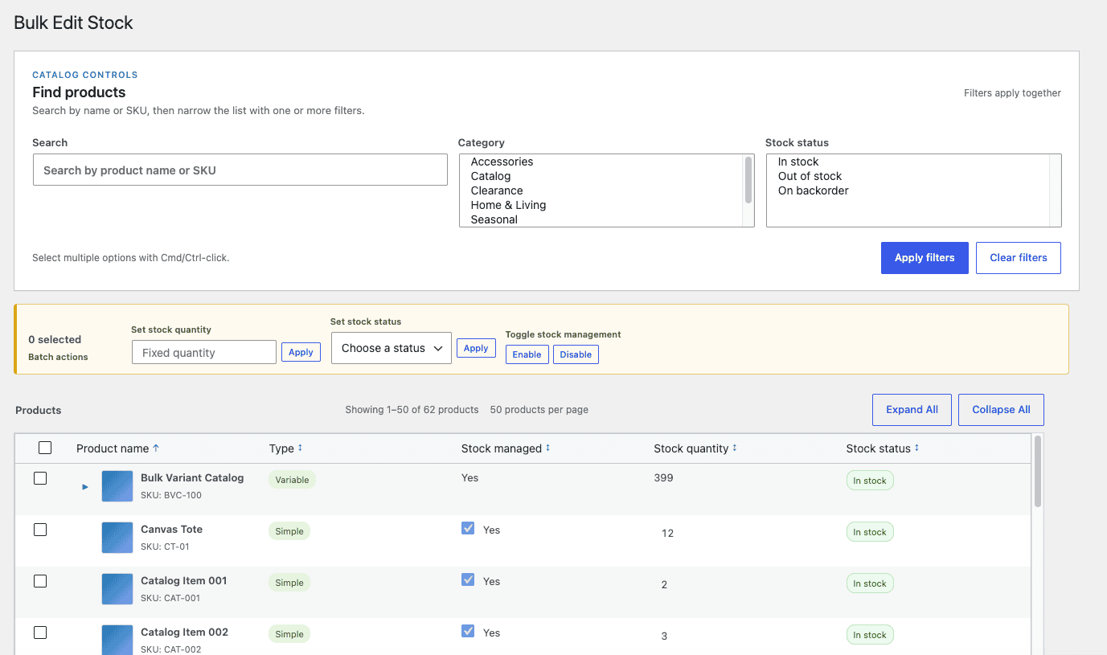1107x655 pixels.
Task: Click Canvas Tote Simple type badge
Action: pos(289,531)
